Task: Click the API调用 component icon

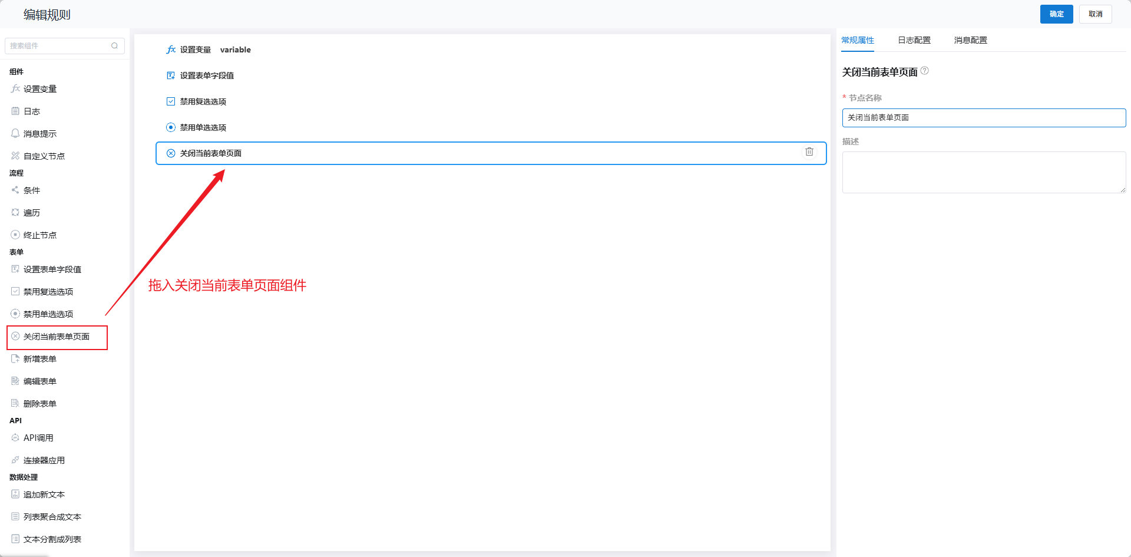Action: coord(15,437)
